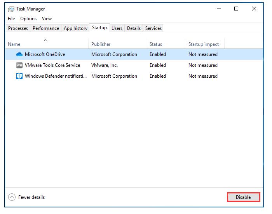Viewport: 272px width, 214px height.
Task: Close the Task Manager window
Action: click(x=254, y=9)
